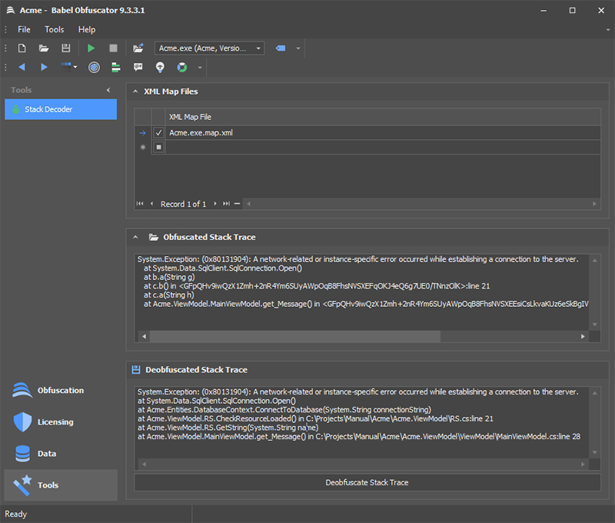
Task: Collapse the XML Map Files panel
Action: [x=136, y=92]
